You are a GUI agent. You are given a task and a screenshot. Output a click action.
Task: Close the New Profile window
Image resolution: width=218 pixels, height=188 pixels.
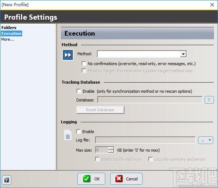pyautogui.click(x=212, y=5)
